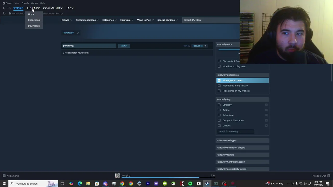Uncheck Hide ignored items

pos(219,81)
